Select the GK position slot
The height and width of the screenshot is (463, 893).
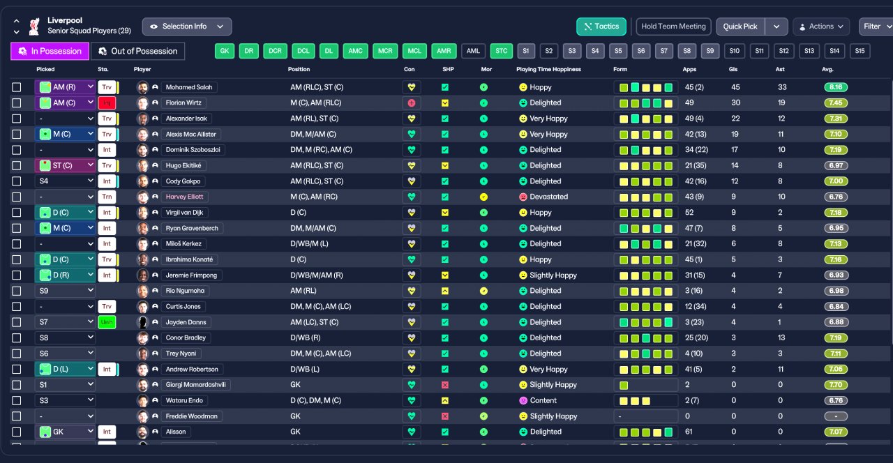click(225, 51)
